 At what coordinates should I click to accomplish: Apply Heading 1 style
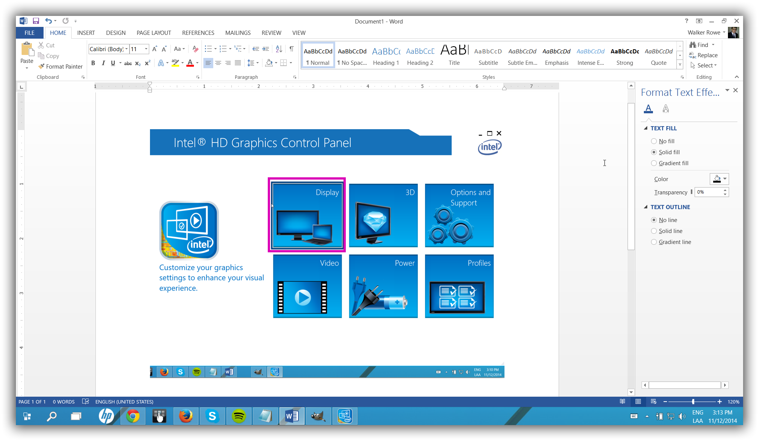[x=386, y=56]
